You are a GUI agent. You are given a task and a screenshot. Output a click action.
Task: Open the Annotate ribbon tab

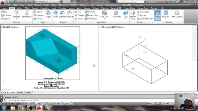tap(62, 8)
